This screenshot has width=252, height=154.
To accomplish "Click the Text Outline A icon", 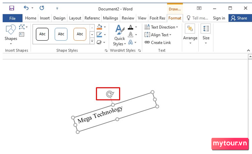I will [x=130, y=35].
